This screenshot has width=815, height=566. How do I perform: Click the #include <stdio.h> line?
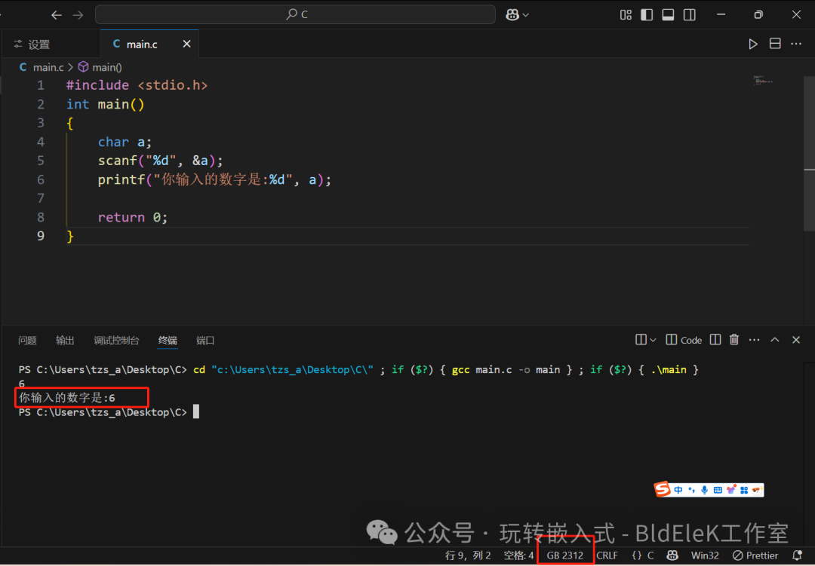(x=137, y=85)
